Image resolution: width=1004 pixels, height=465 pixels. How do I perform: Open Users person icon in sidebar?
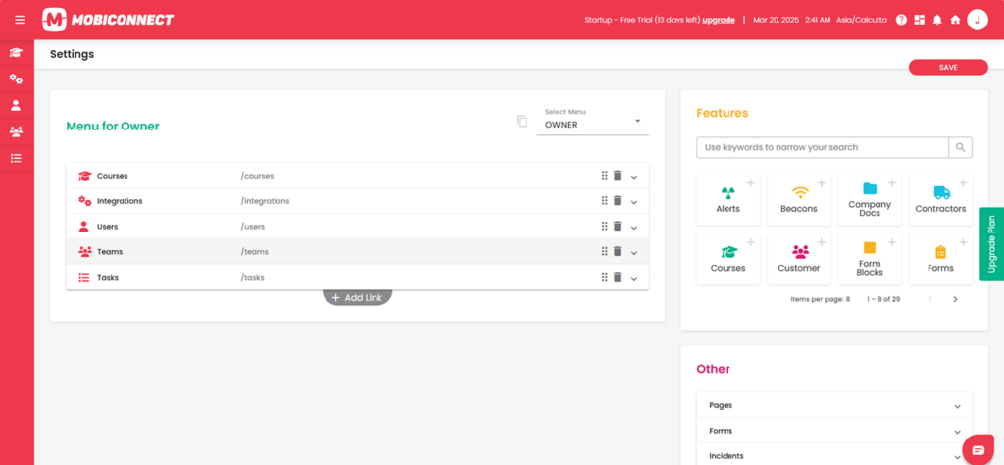[16, 105]
